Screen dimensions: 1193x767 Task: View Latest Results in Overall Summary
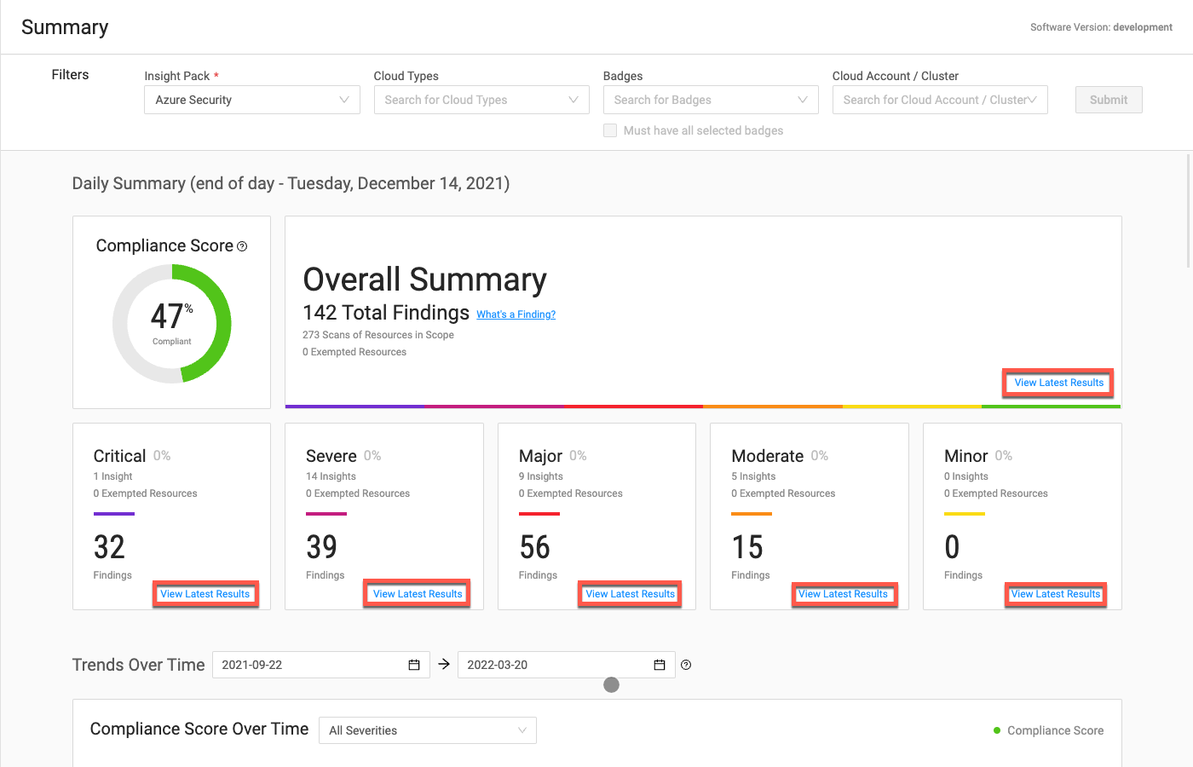(x=1058, y=383)
